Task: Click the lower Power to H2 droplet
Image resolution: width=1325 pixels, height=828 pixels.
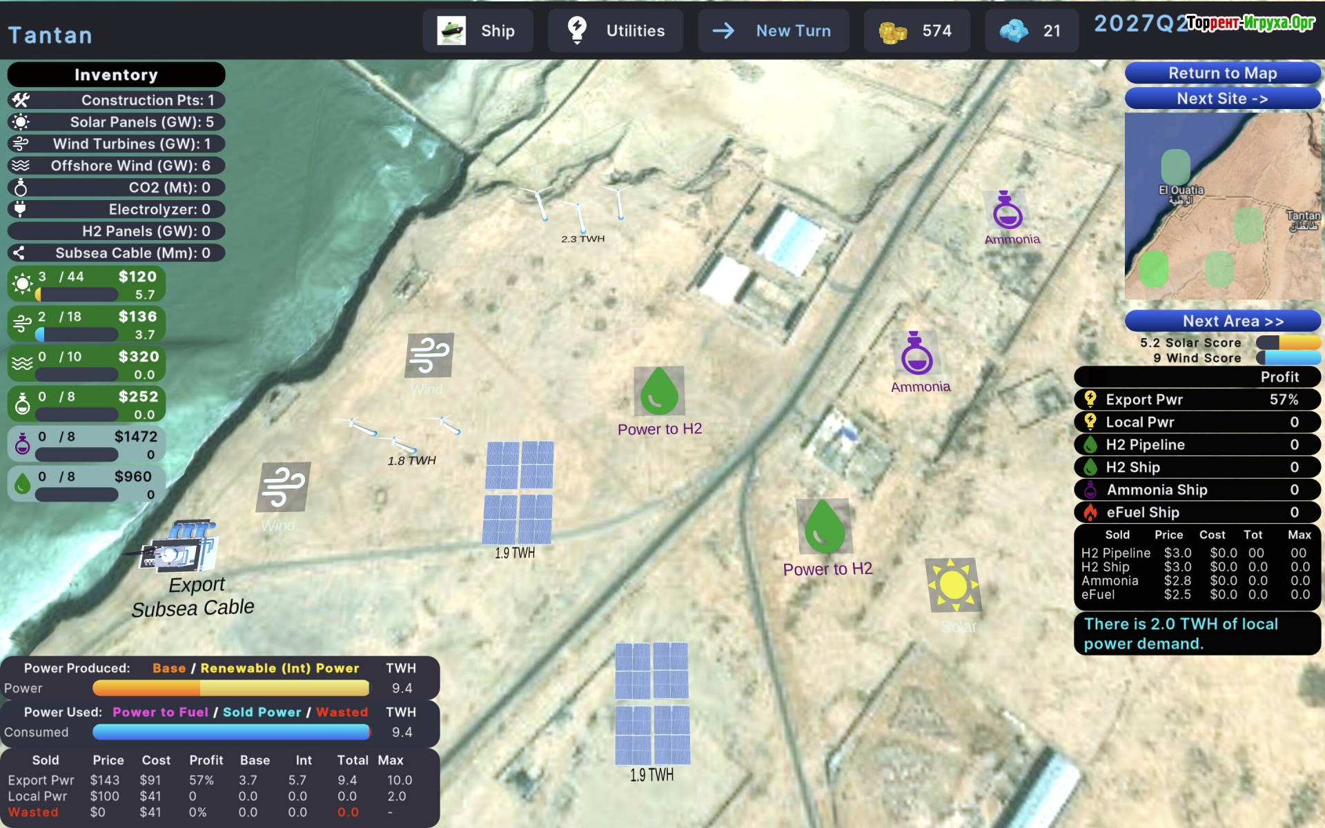Action: click(x=824, y=527)
